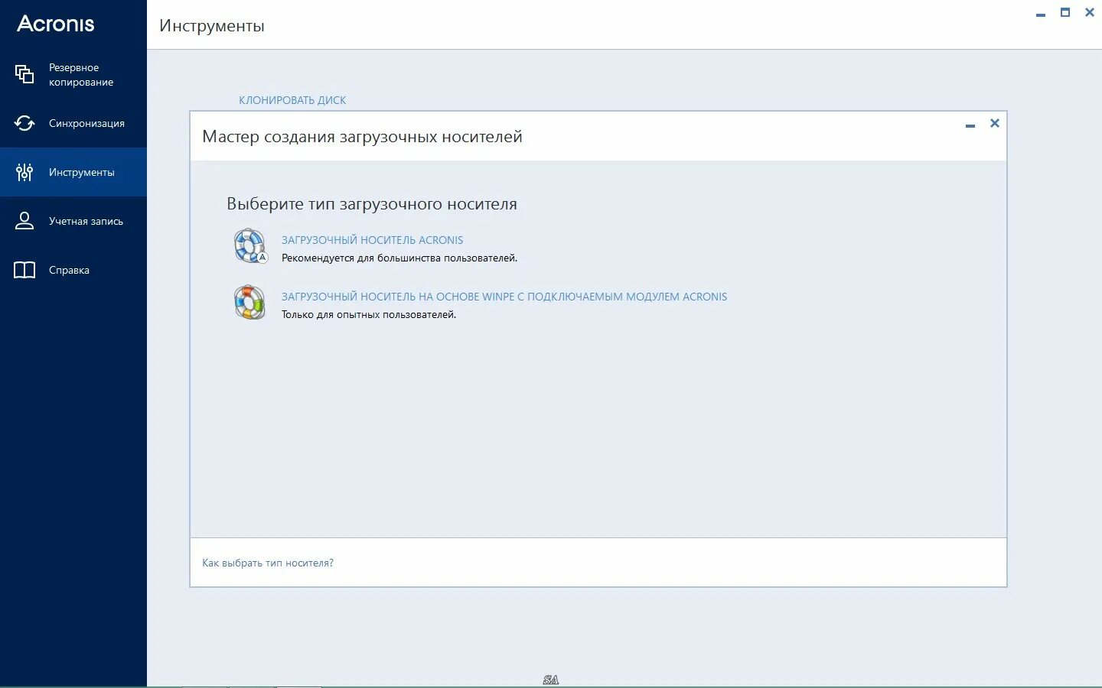Screen dimensions: 1102x688
Task: Close the main Acronis window
Action: [x=1090, y=12]
